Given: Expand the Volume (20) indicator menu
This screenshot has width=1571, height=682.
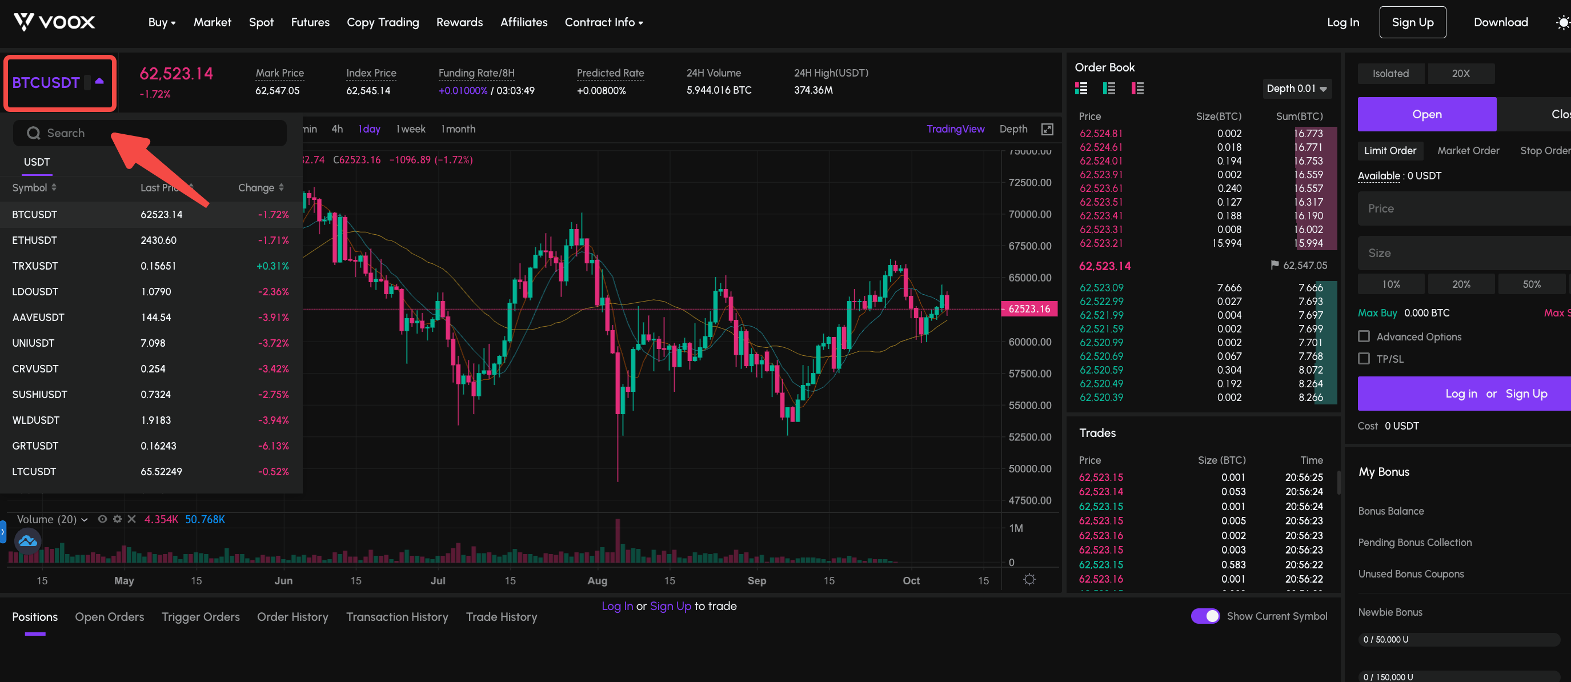Looking at the screenshot, I should [x=85, y=520].
